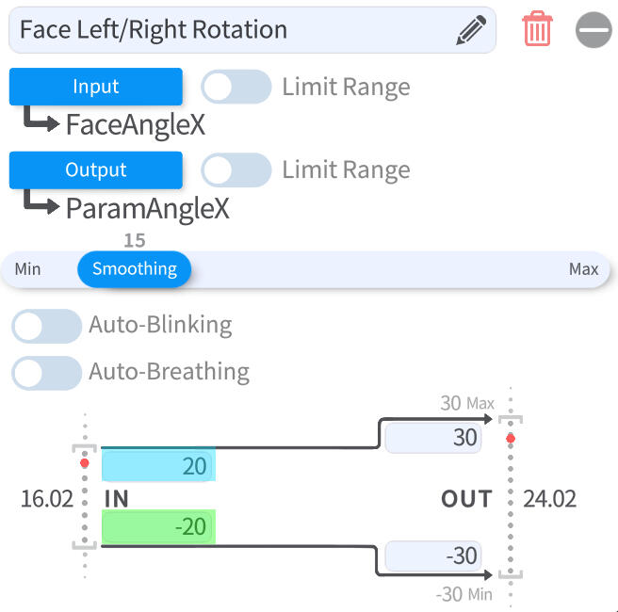Click the Smoothing slider handle

point(135,269)
